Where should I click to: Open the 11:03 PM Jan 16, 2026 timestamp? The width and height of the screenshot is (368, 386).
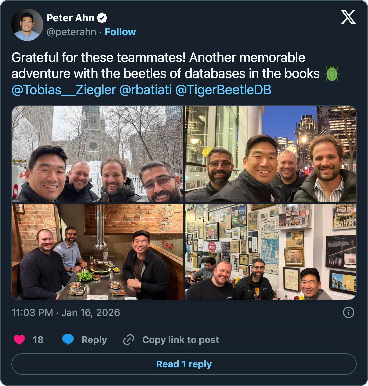(x=66, y=313)
